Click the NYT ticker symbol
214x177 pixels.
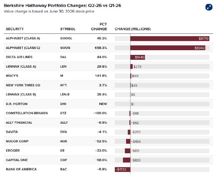63,85
